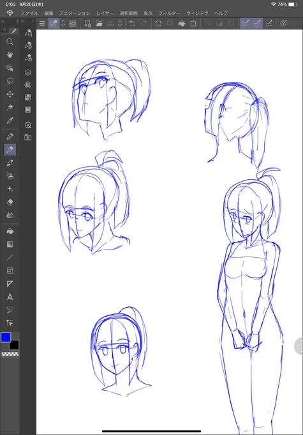Open the 選択範囲 menu

(128, 13)
